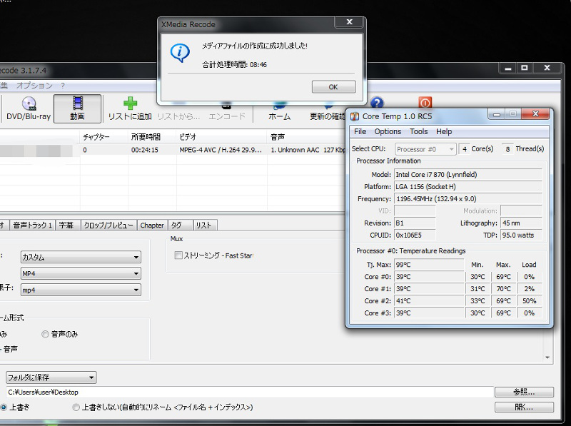Select the MPEG-4 AVC / H.264 video cell

(x=221, y=150)
